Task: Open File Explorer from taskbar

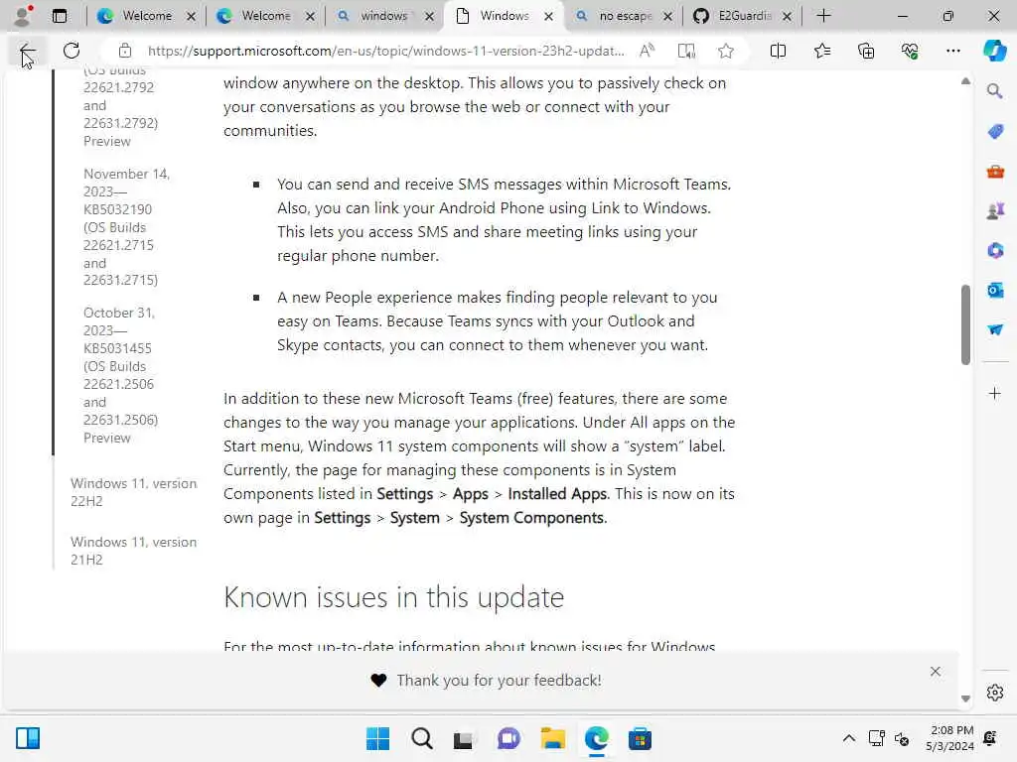Action: [552, 738]
